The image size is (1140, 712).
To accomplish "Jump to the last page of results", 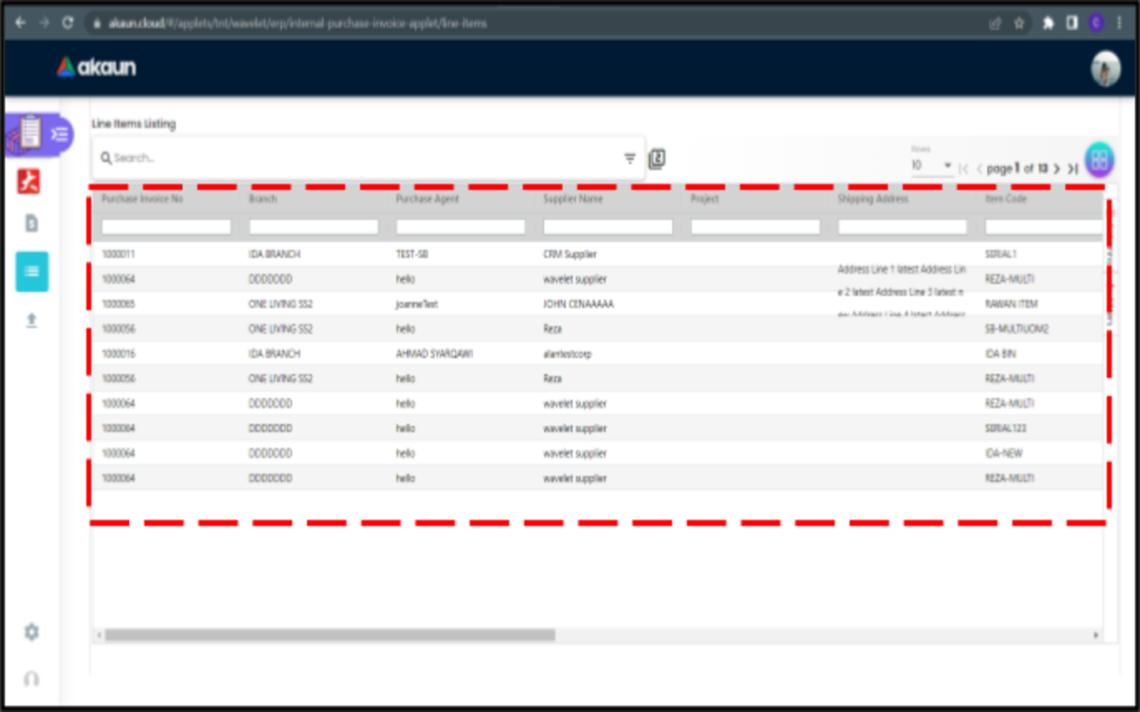I will coord(1073,169).
